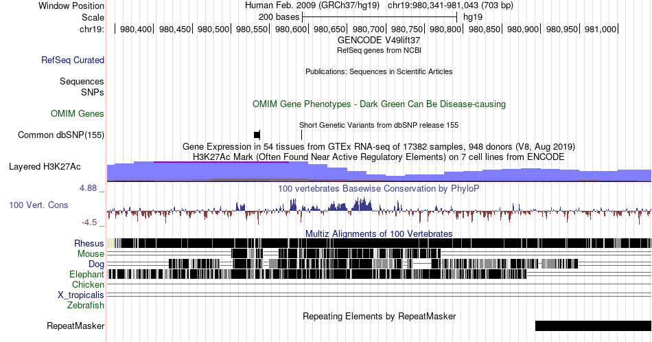The image size is (652, 342).
Task: Click the GENCODE V49lift37 track title
Action: (x=379, y=41)
